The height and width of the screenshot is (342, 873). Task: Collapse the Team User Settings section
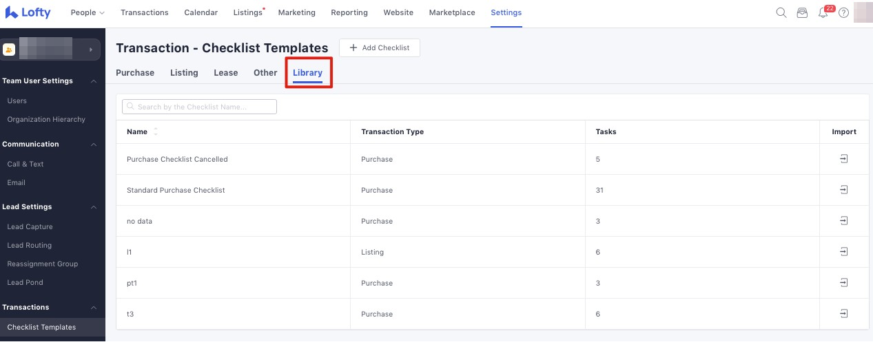tap(94, 81)
